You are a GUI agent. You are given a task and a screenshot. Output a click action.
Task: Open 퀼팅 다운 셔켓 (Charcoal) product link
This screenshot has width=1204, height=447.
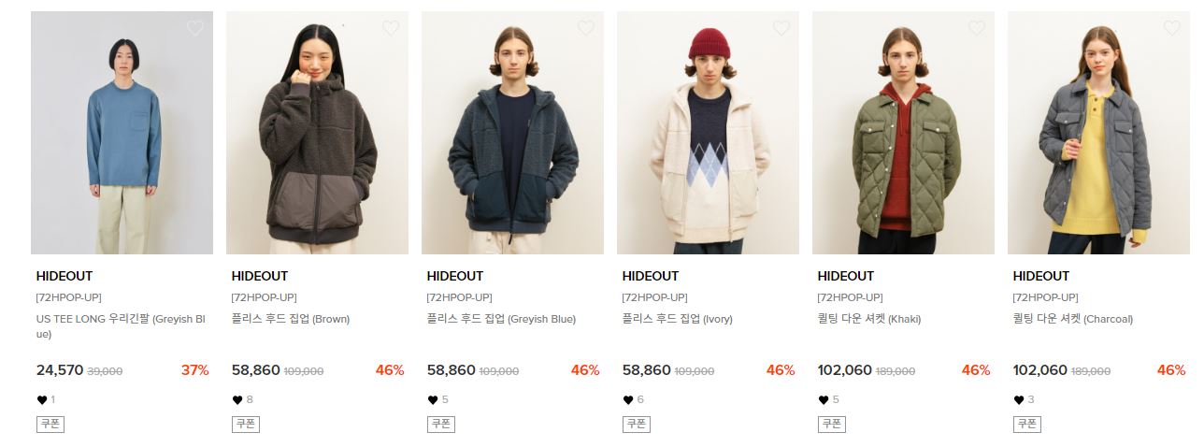(x=1072, y=319)
